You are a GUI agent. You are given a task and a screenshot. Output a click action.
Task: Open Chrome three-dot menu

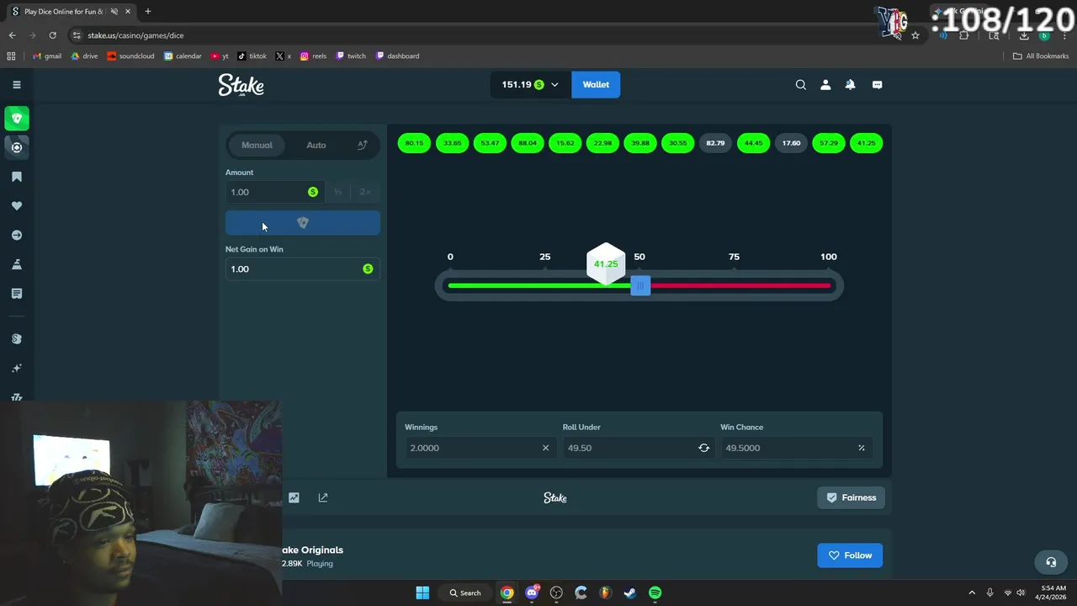(1064, 35)
